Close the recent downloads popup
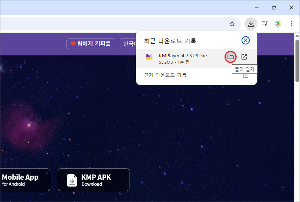300x202 pixels. point(246,40)
